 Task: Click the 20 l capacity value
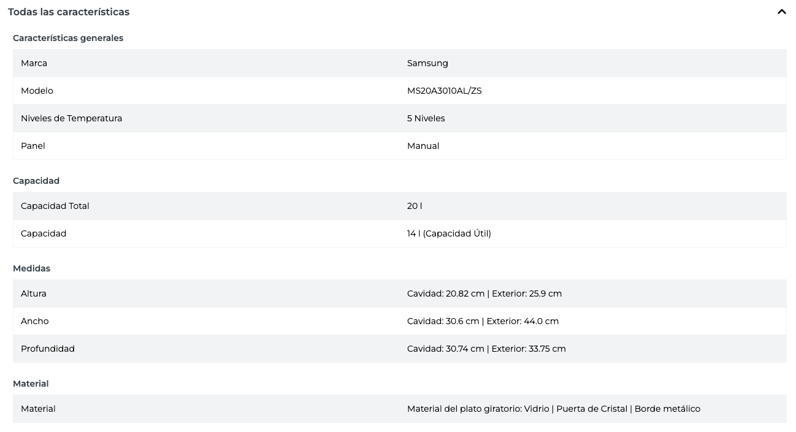point(415,206)
